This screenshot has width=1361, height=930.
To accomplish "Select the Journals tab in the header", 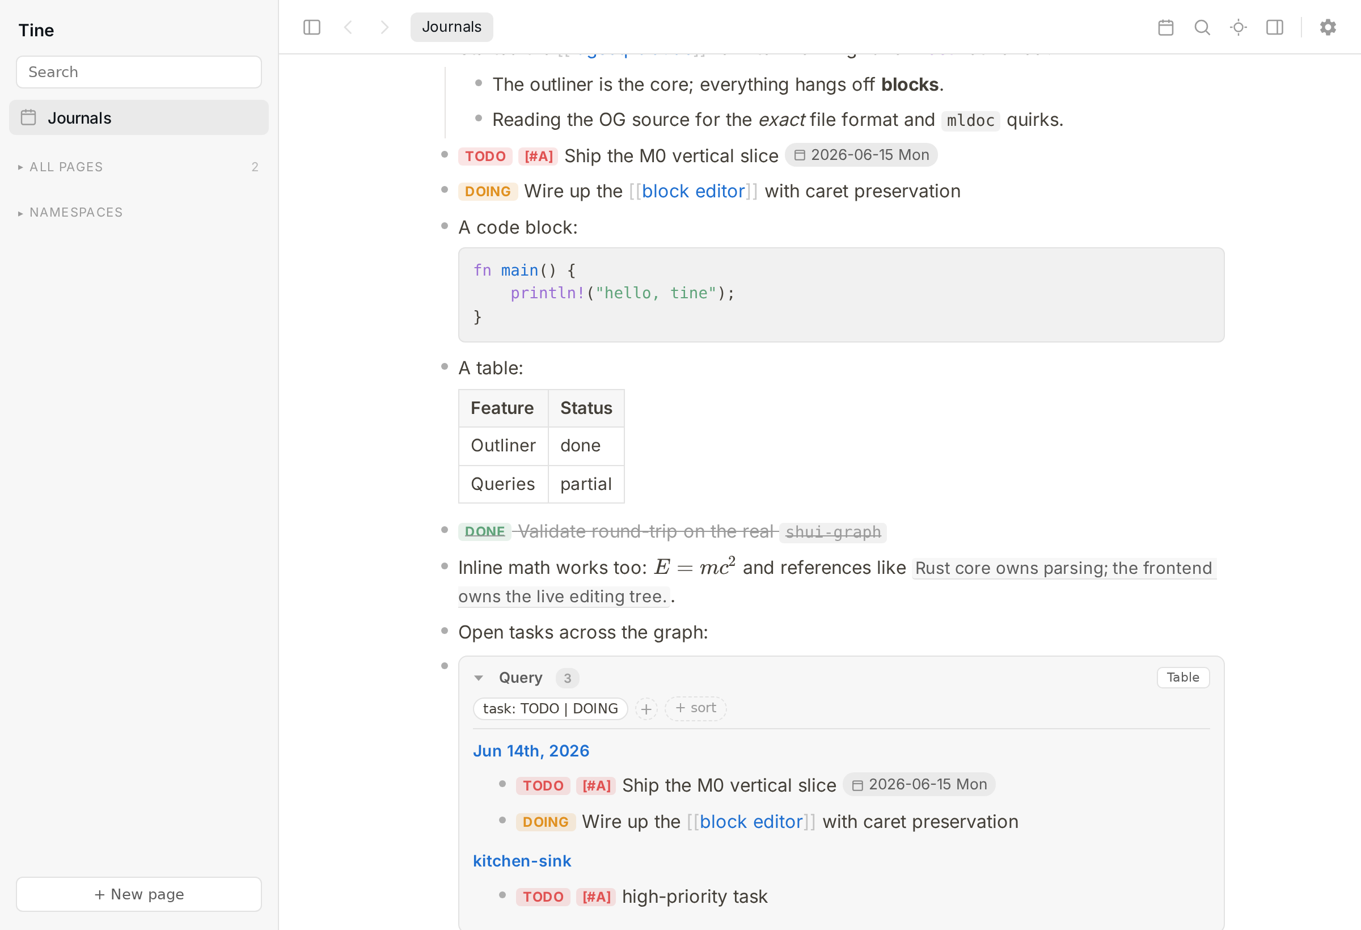I will [451, 27].
